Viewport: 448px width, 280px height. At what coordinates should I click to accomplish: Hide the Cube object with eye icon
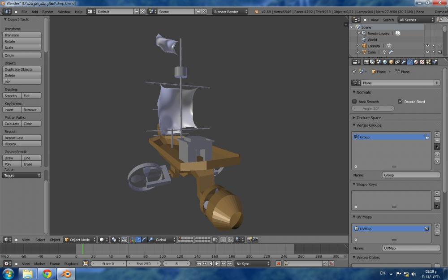(427, 52)
